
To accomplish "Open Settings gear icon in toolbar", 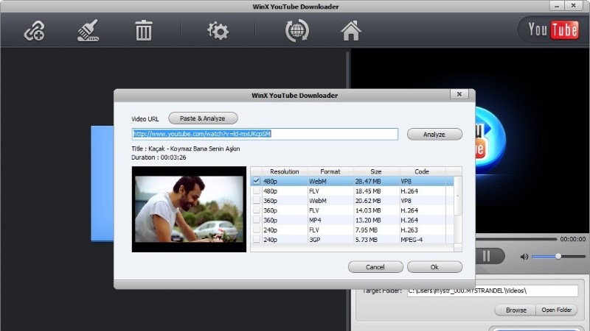I will (x=218, y=31).
